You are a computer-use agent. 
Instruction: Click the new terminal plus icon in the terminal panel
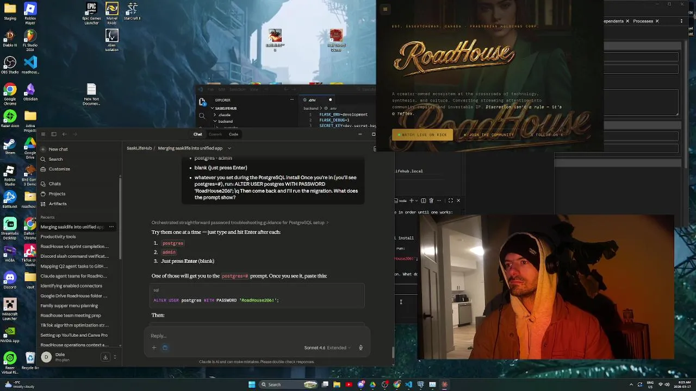point(411,200)
